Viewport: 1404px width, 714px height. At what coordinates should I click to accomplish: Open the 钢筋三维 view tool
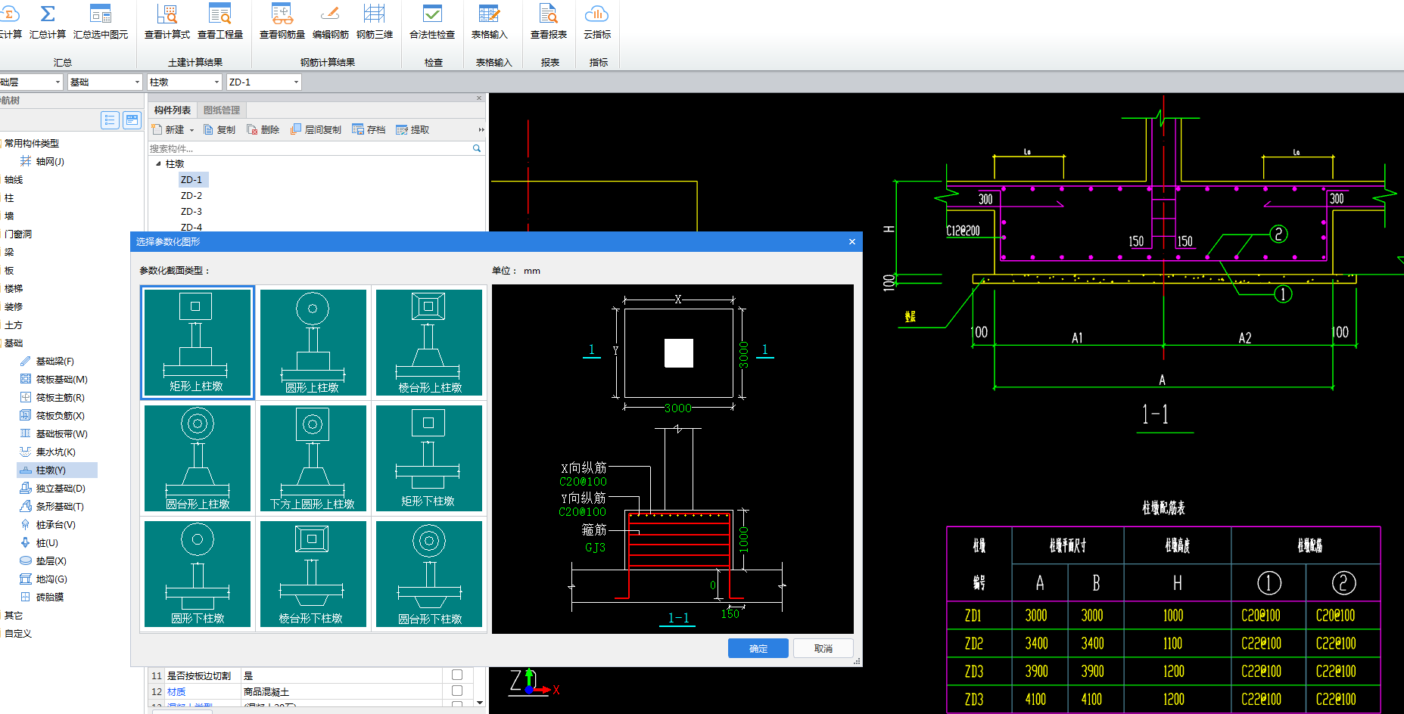375,21
